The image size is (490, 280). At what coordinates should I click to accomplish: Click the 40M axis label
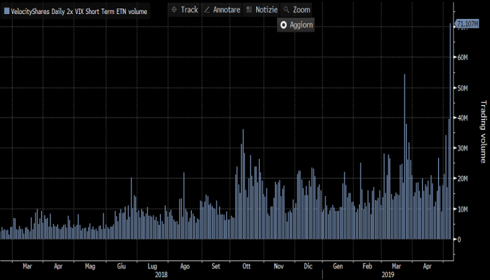pos(462,118)
